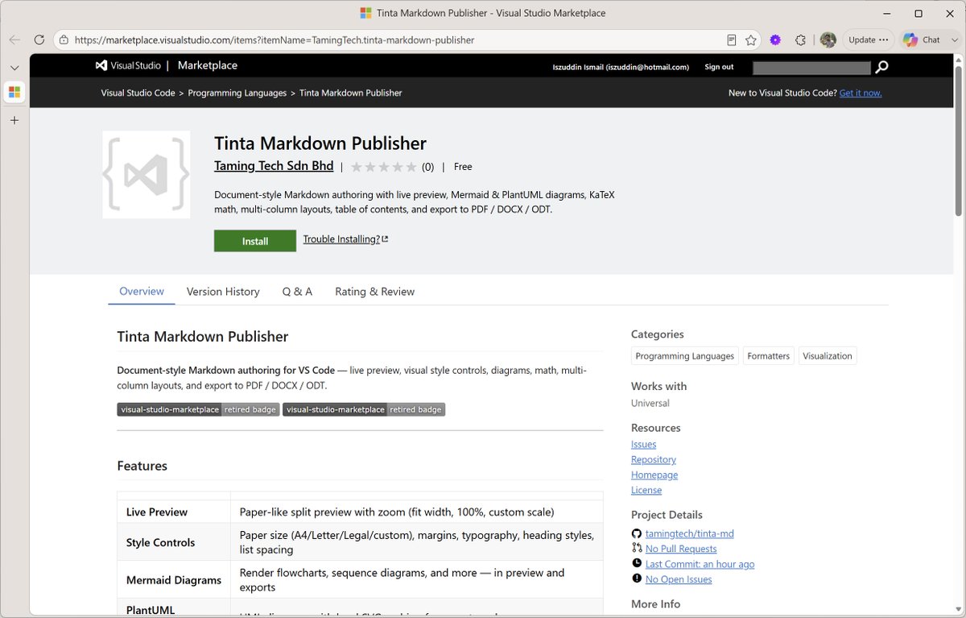Click the issue alert icon beside No Open Issues
Image resolution: width=966 pixels, height=618 pixels.
(637, 579)
